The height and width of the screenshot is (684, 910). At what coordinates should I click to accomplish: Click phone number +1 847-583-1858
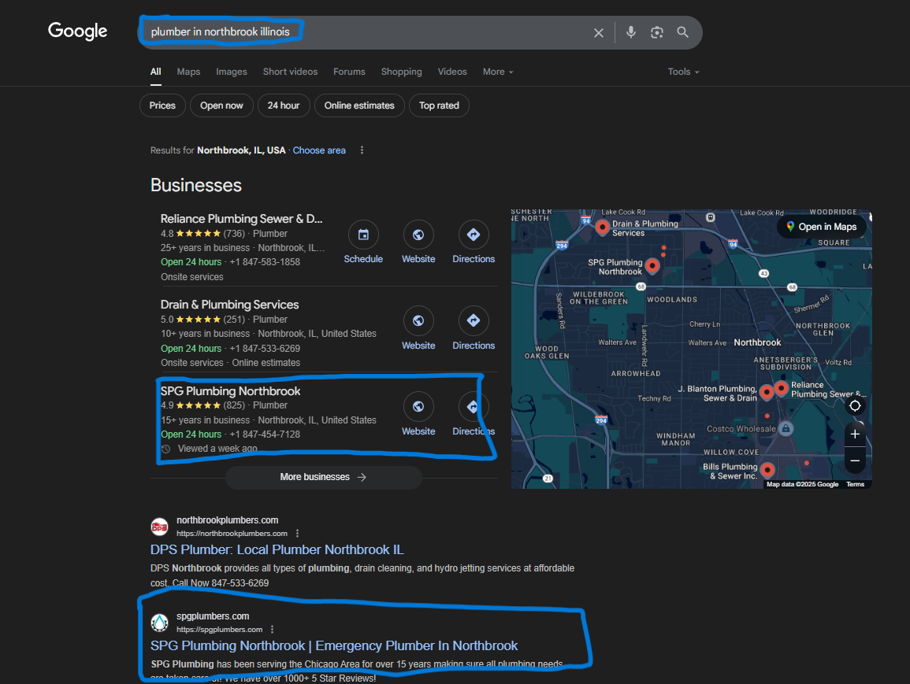pos(266,262)
